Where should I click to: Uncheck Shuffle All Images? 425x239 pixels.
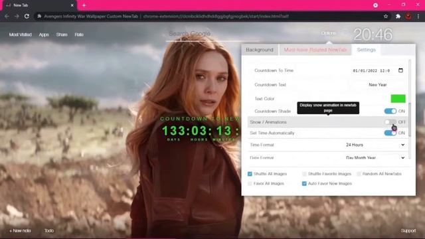250,174
